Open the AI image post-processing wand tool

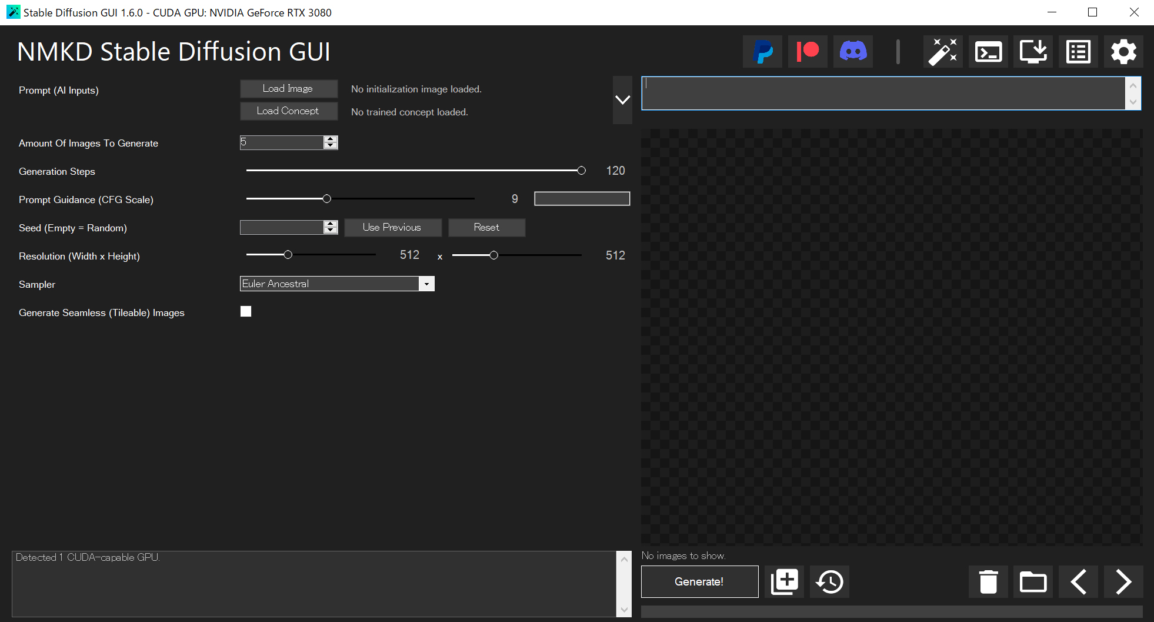943,52
